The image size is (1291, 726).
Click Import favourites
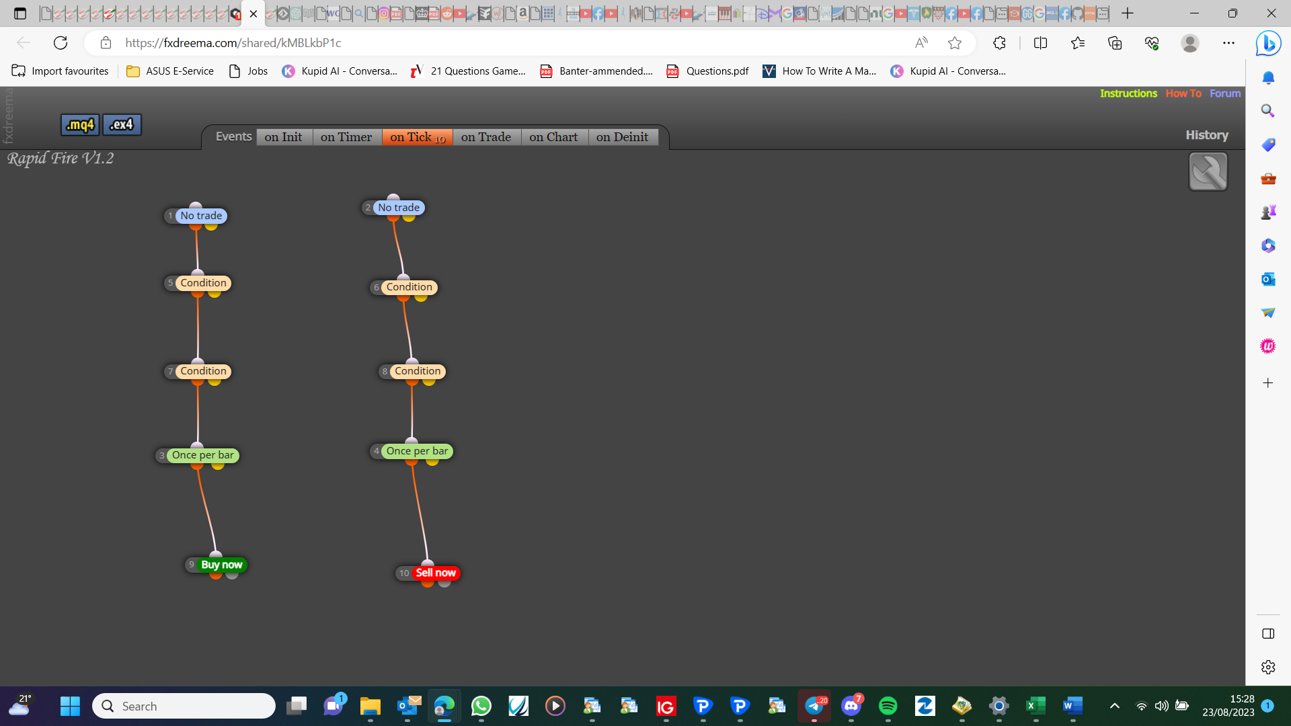click(60, 71)
